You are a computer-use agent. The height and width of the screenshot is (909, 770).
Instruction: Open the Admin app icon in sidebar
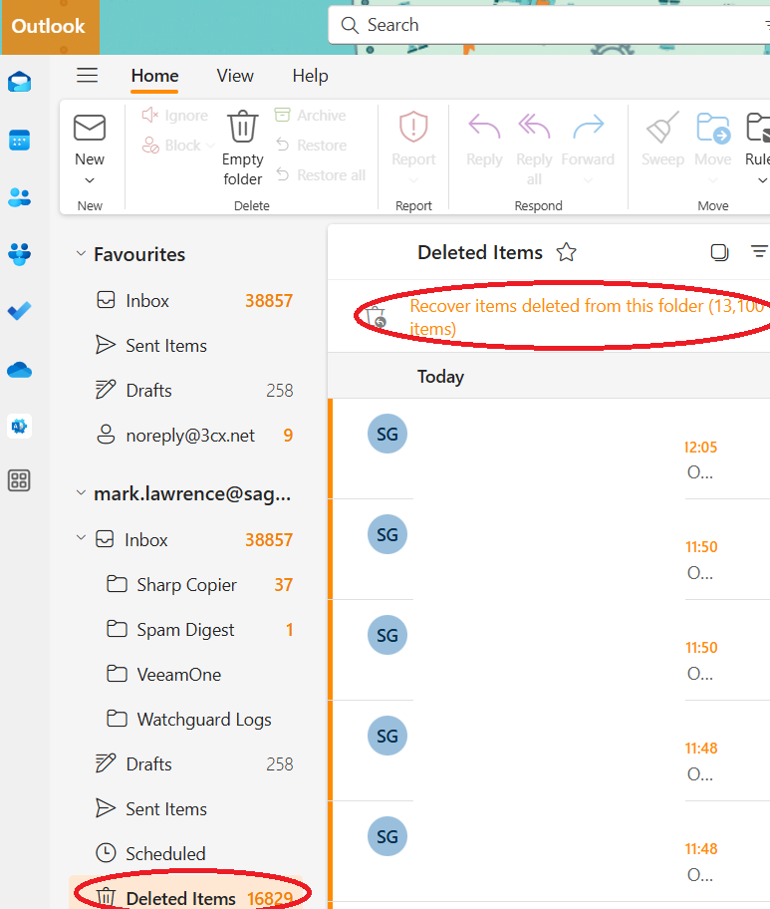click(19, 427)
